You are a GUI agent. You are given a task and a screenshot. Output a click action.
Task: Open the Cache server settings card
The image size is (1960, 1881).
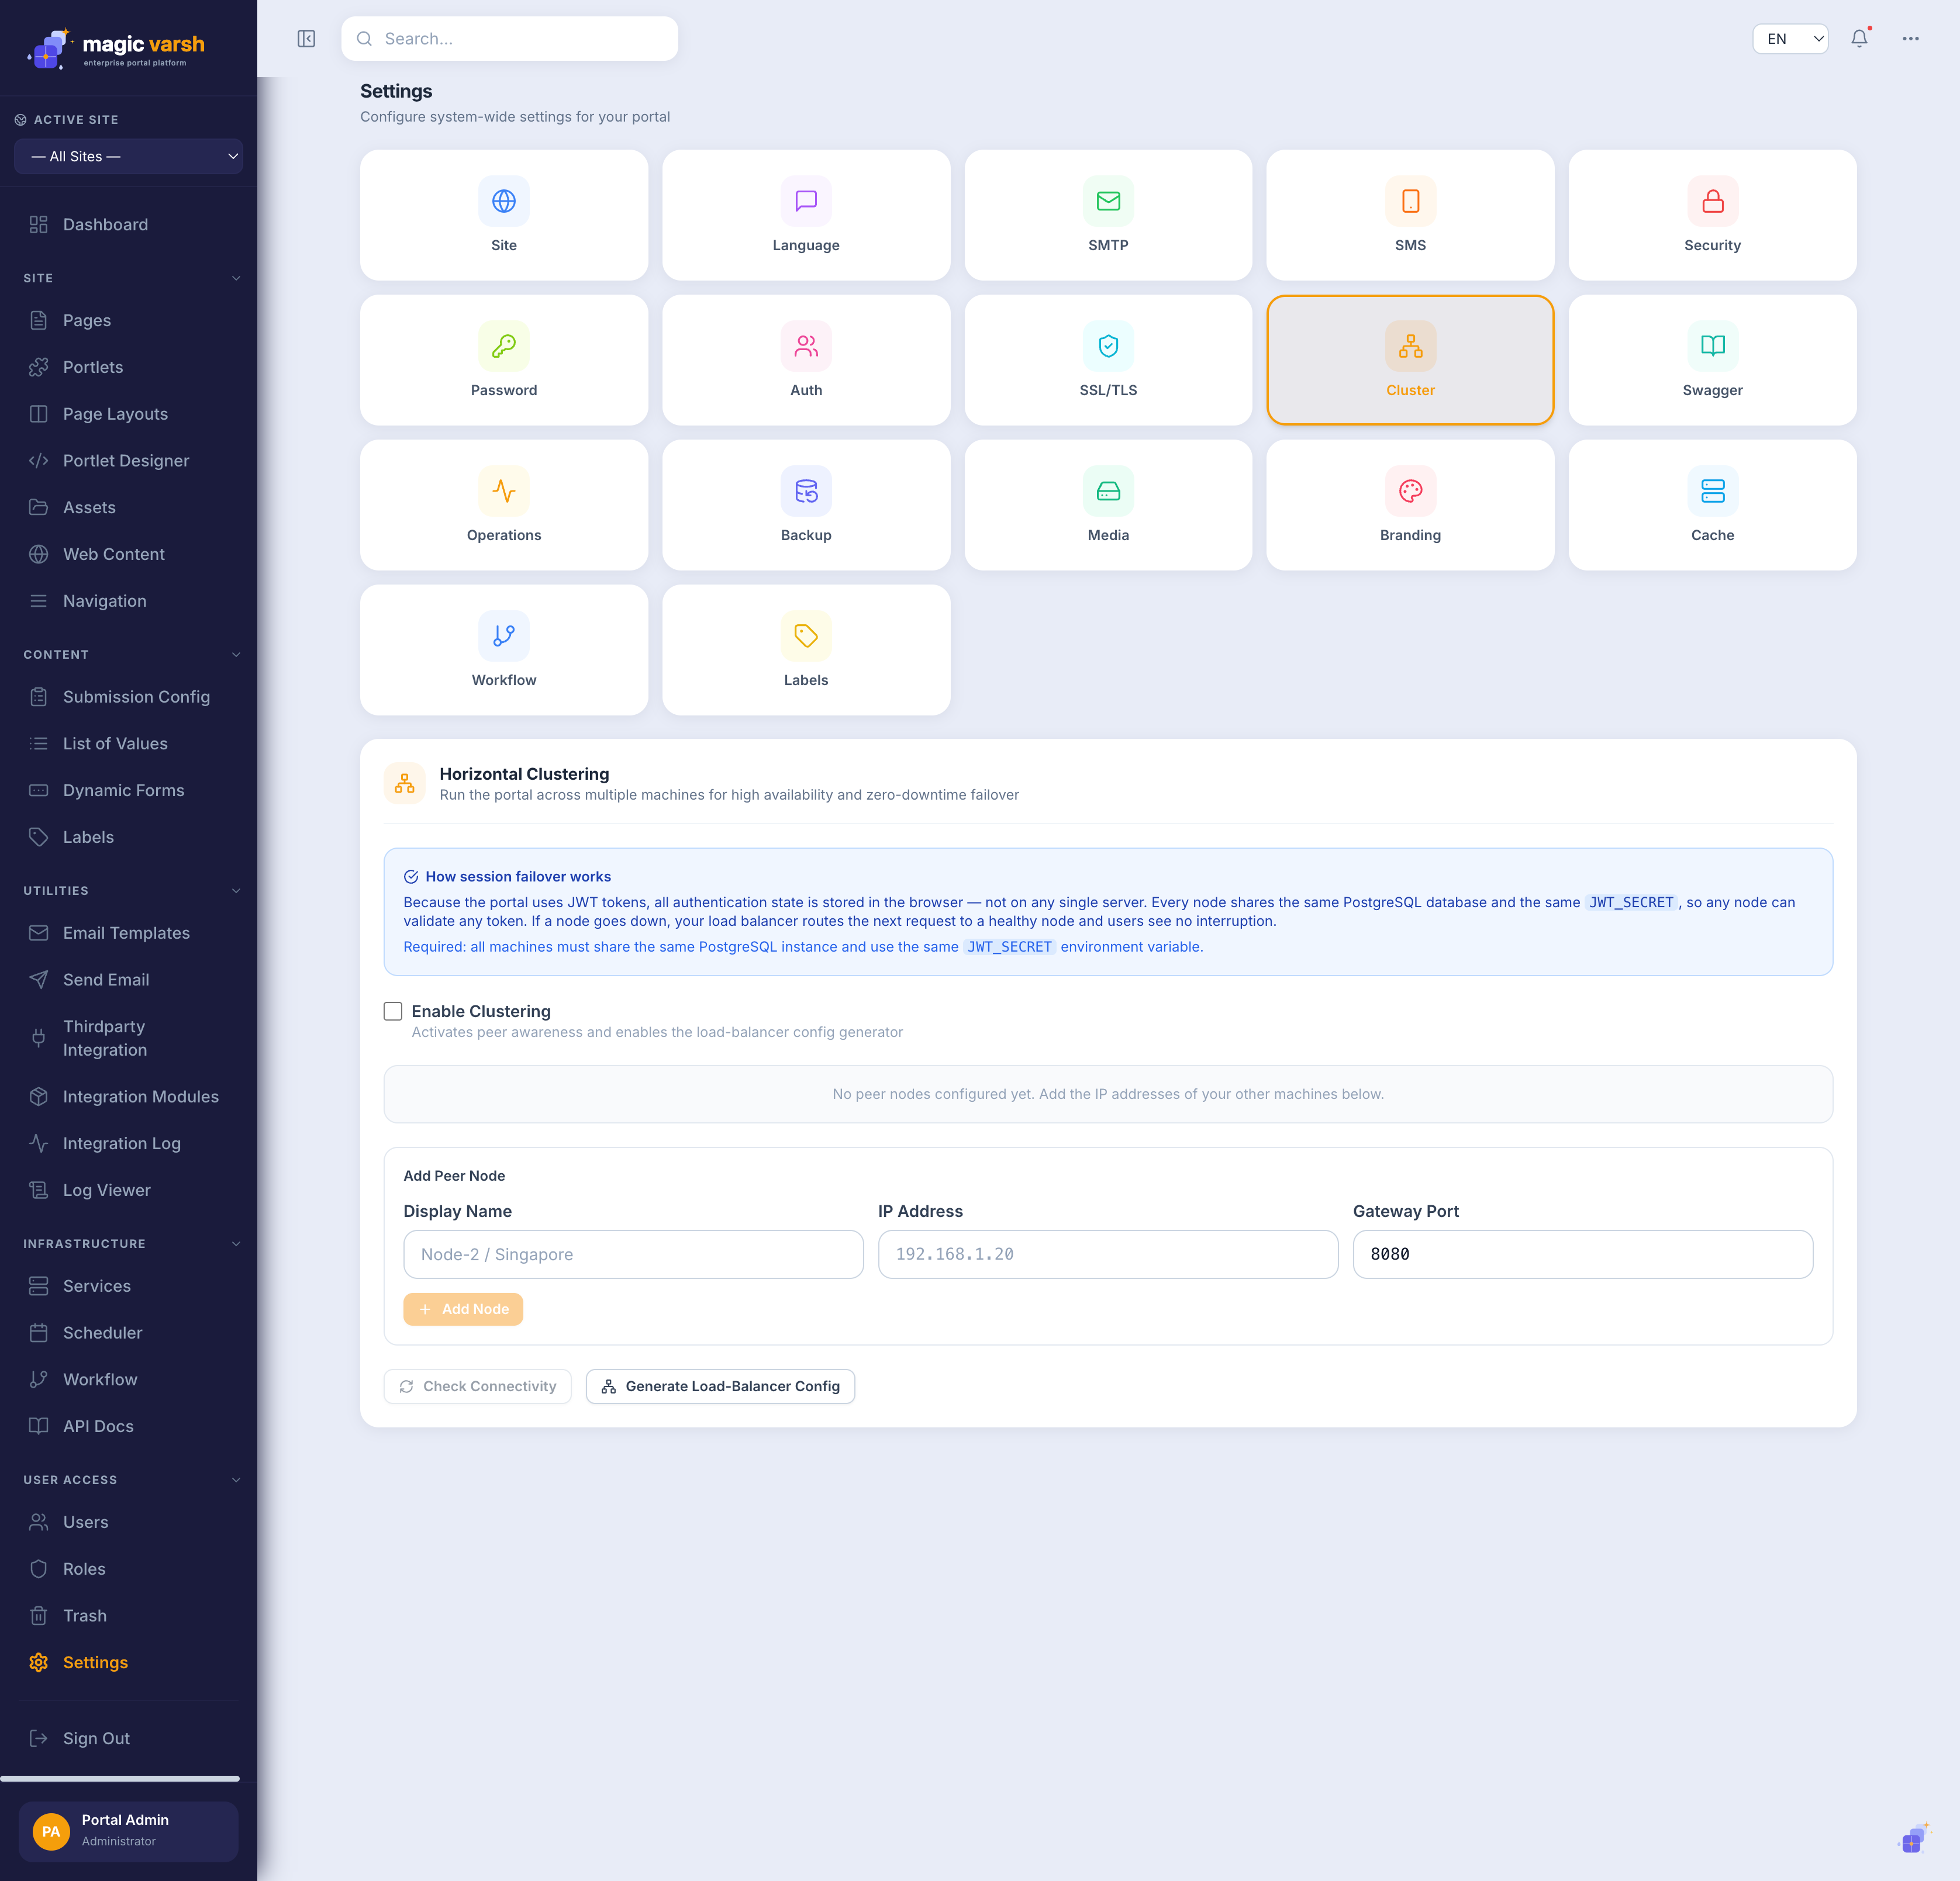click(1712, 504)
